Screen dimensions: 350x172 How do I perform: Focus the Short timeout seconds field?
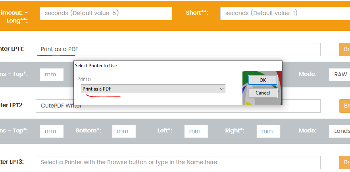click(x=285, y=13)
